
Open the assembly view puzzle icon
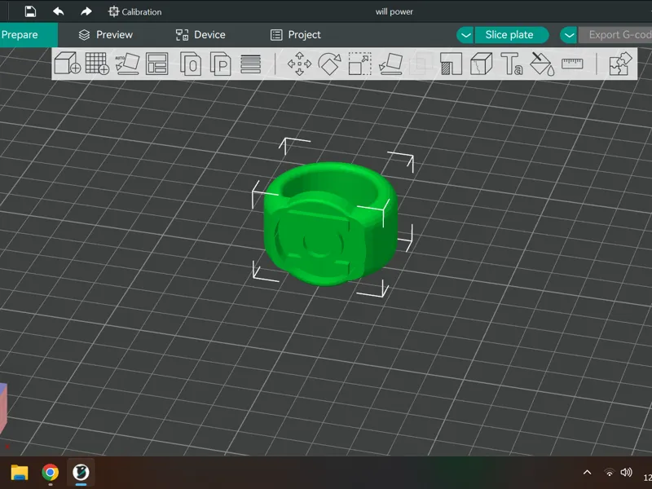click(621, 64)
